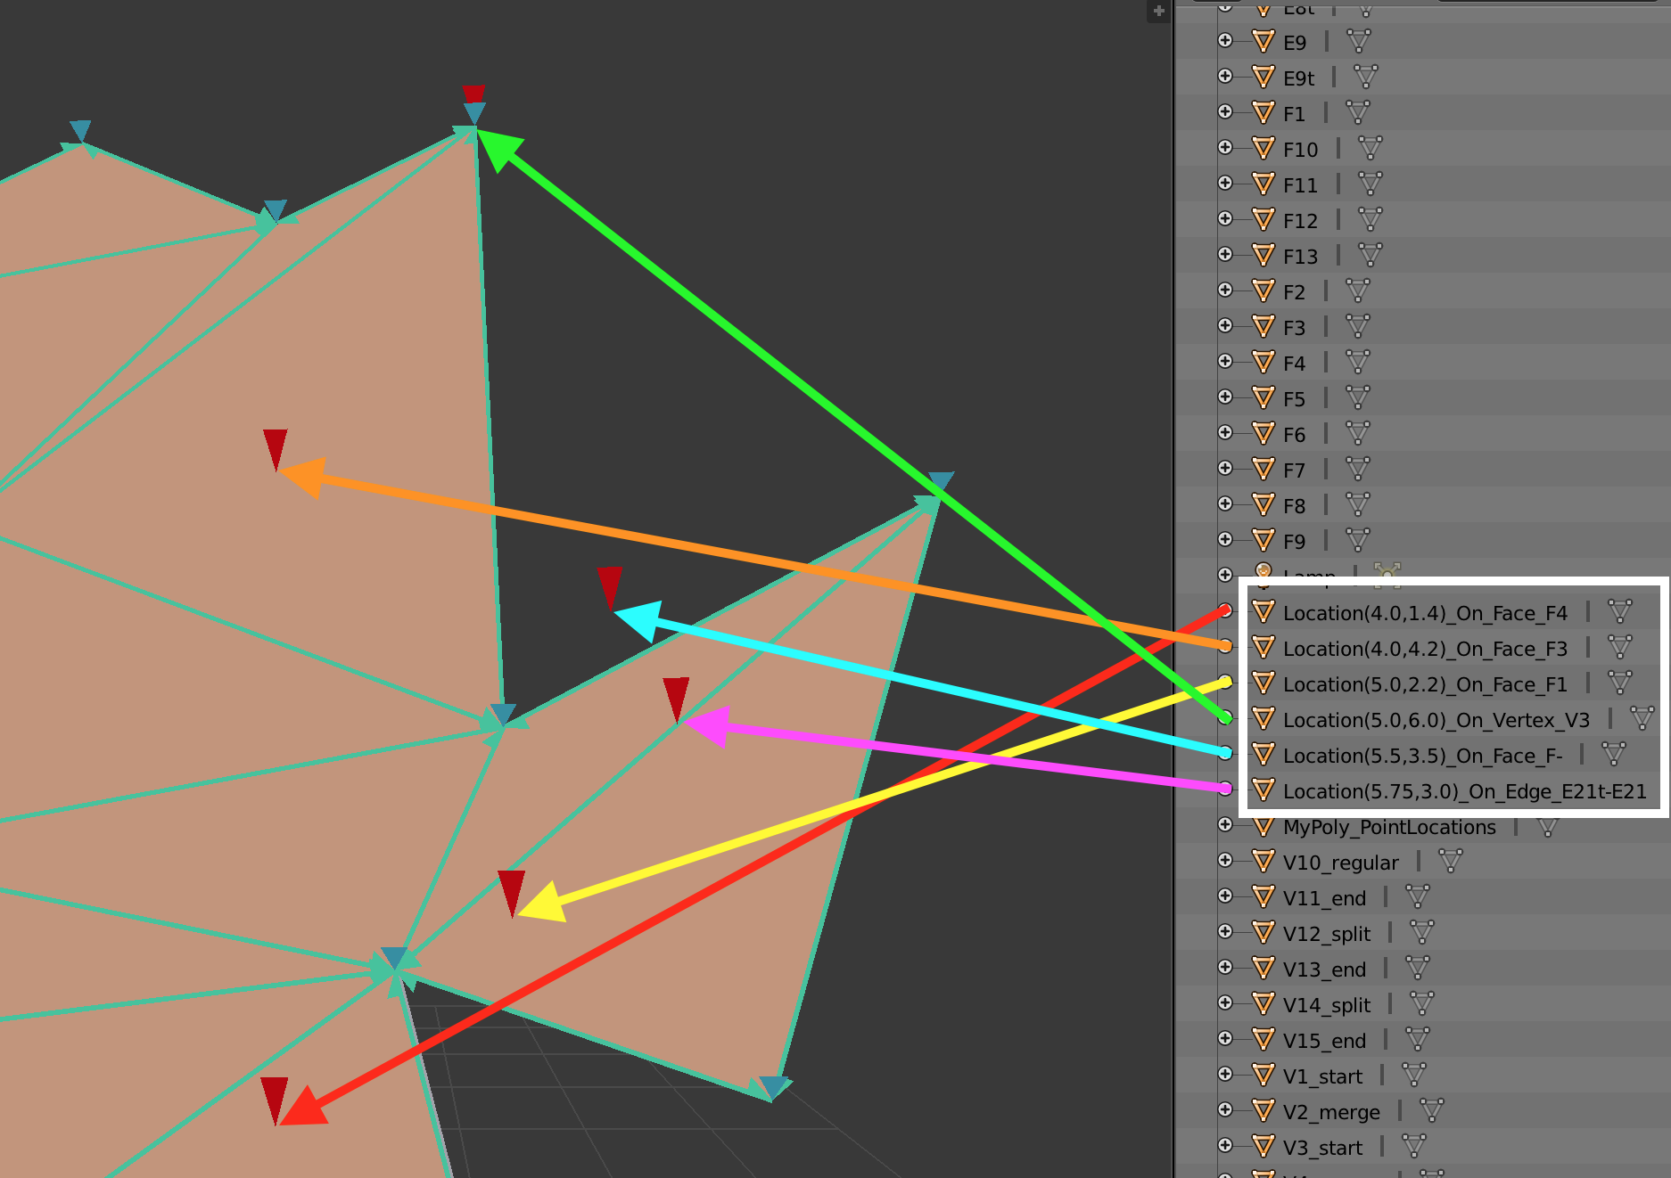Click the mesh data icon beside F10
Screen dimensions: 1671x1178
point(1370,149)
